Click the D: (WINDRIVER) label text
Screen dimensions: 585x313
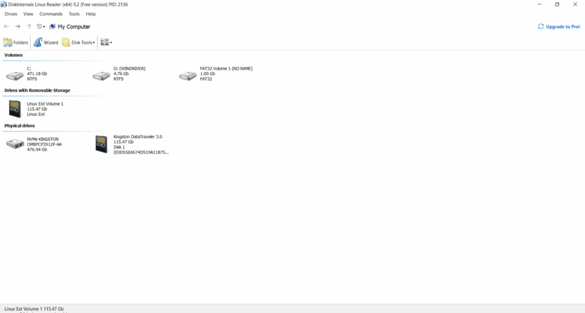click(x=130, y=69)
